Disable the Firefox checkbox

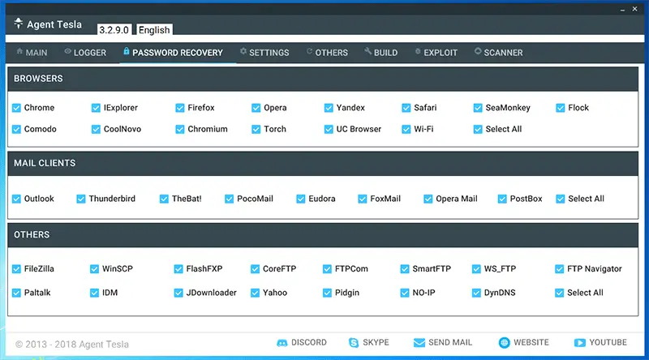[179, 108]
